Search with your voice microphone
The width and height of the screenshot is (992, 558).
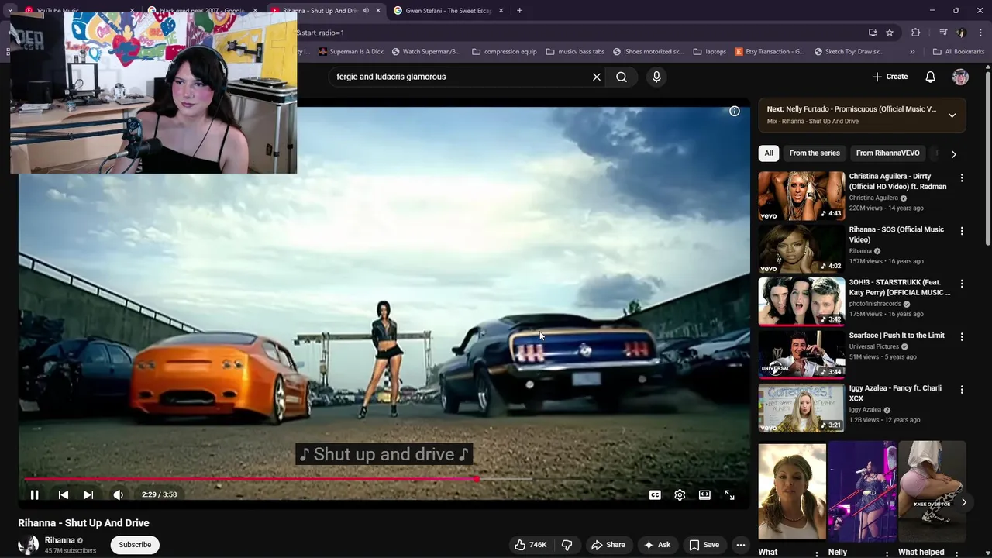coord(656,77)
